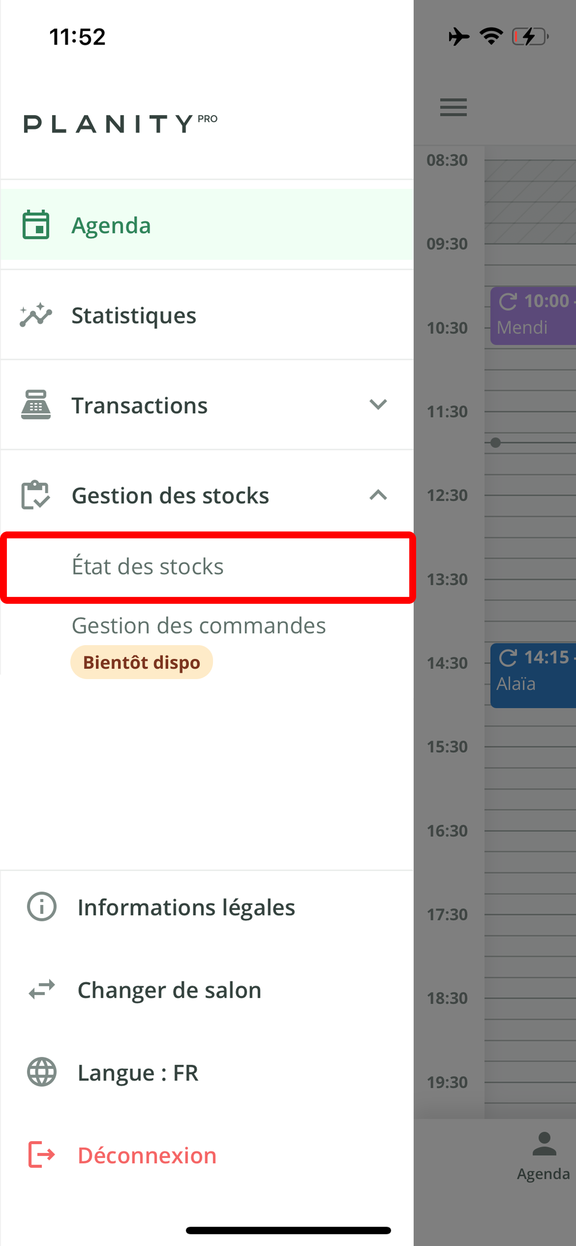This screenshot has width=576, height=1246.
Task: Click the Agenda calendar icon
Action: 36,225
